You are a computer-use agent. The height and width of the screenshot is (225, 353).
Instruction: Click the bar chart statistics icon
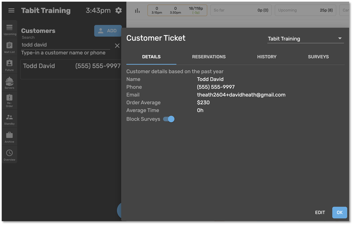tap(137, 11)
